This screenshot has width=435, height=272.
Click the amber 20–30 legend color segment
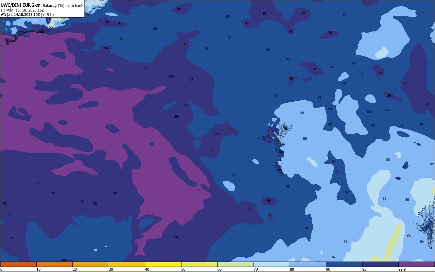pyautogui.click(x=91, y=264)
